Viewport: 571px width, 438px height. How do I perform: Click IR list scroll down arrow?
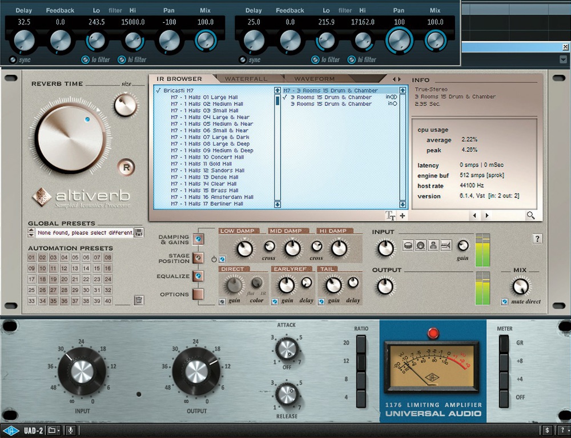278,204
